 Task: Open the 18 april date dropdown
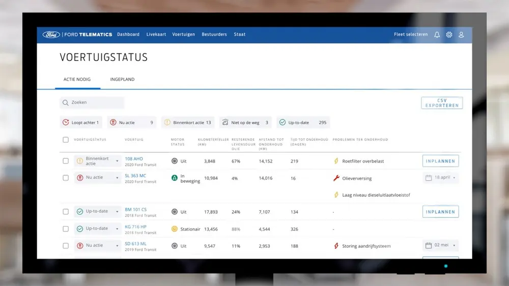440,178
